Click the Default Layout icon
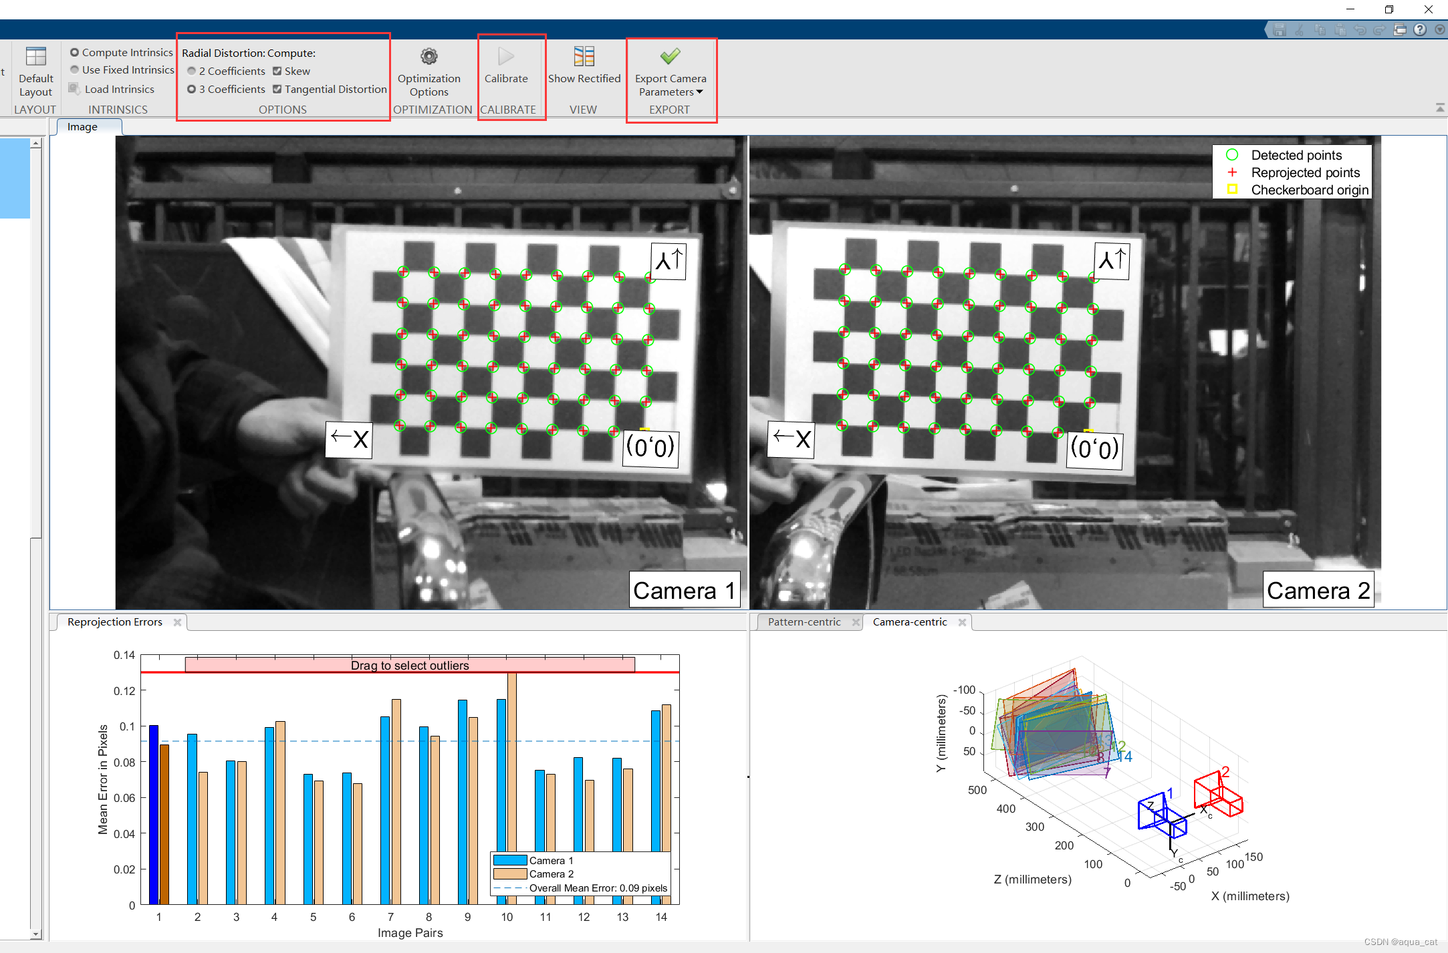The height and width of the screenshot is (953, 1448). pos(35,57)
